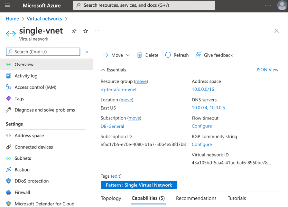
Task: Pin single-vnet to dashboard
Action: [x=74, y=31]
